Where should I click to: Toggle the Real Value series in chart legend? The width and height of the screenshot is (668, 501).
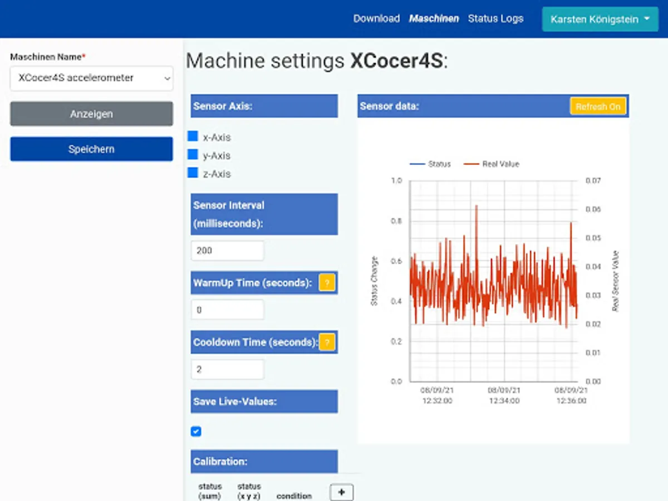(x=492, y=164)
